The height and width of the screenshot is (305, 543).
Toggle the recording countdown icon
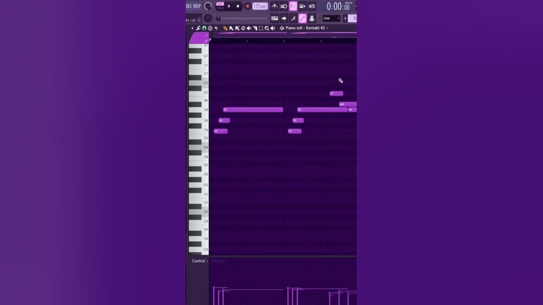coord(293,6)
